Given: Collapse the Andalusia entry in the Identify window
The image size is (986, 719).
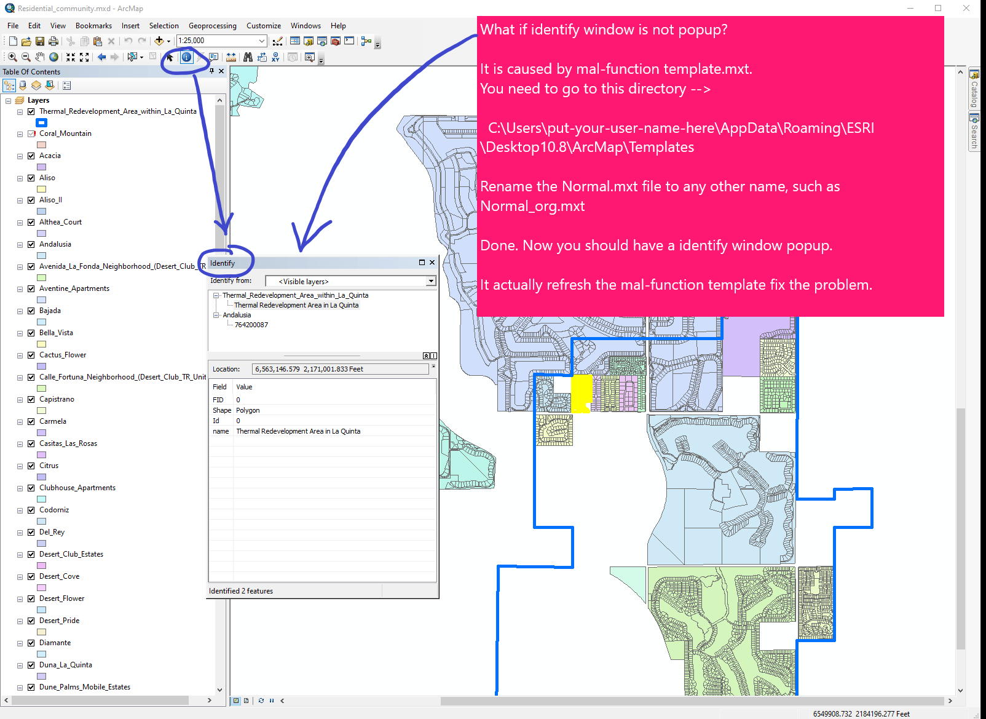Looking at the screenshot, I should [216, 315].
